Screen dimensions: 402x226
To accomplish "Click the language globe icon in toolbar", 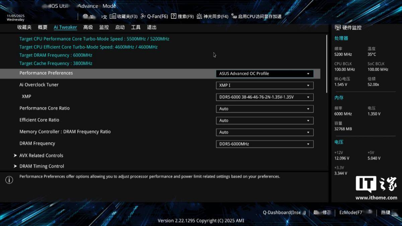I will 86,16.
